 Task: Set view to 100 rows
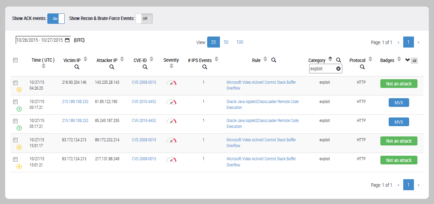(240, 42)
